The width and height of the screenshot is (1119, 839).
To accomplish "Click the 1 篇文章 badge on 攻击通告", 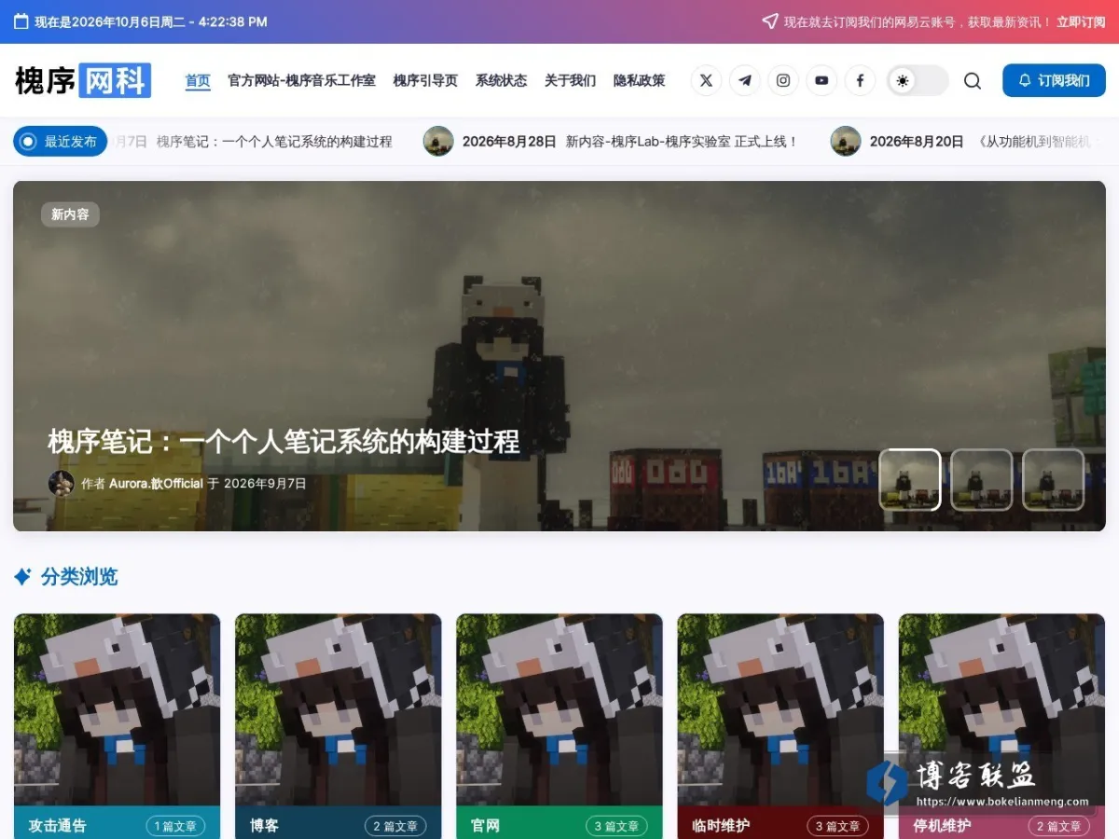I will click(x=175, y=826).
